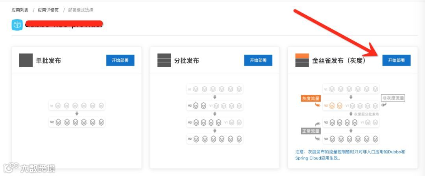425x176 pixels.
Task: Click the 分批发布 batch diagram
Action: (x=215, y=114)
